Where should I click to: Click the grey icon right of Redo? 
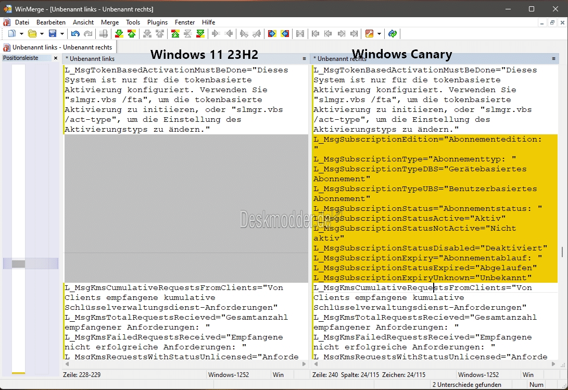coord(104,34)
